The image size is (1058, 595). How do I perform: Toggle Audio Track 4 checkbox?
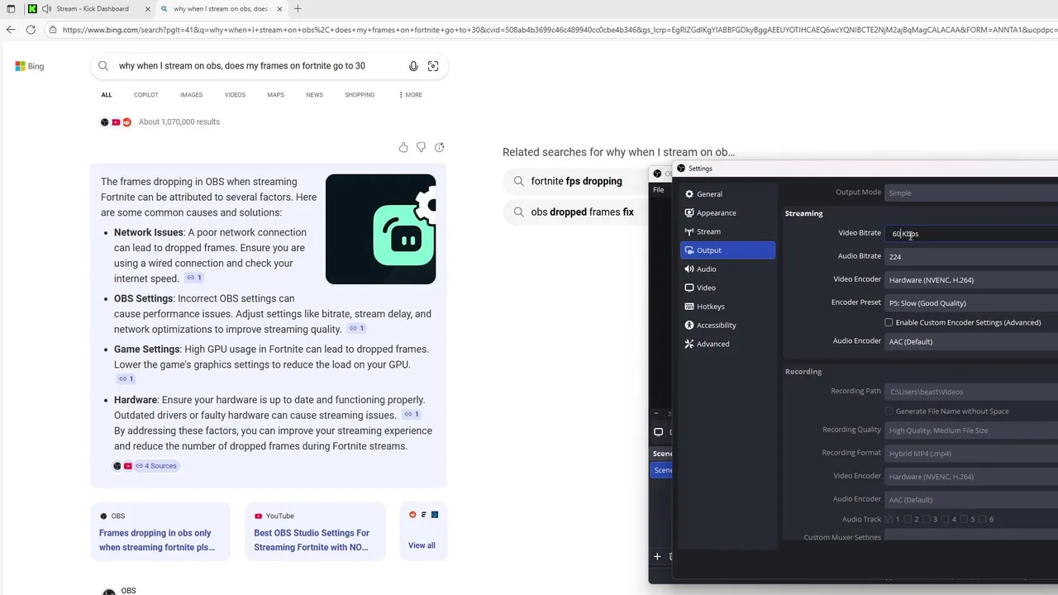click(x=946, y=519)
